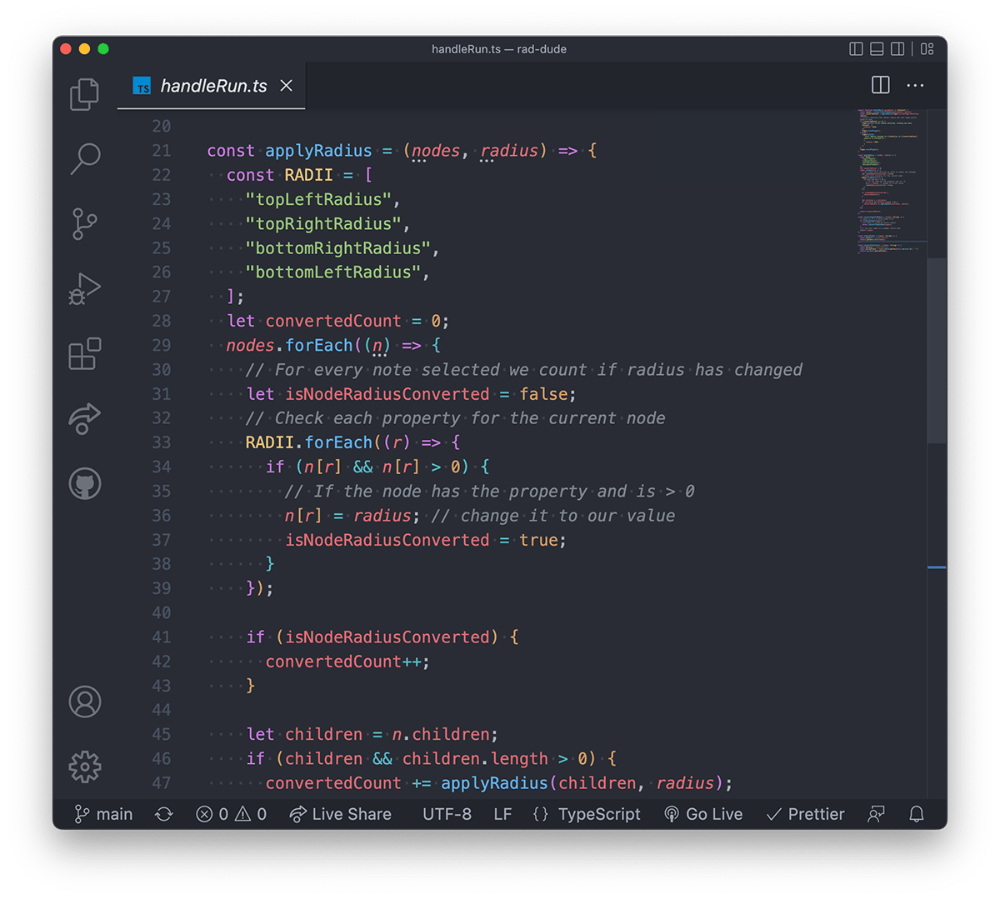Viewport: 1000px width, 899px height.
Task: Click the TS file icon on tab
Action: (142, 86)
